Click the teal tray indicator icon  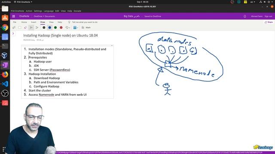(239, 2)
